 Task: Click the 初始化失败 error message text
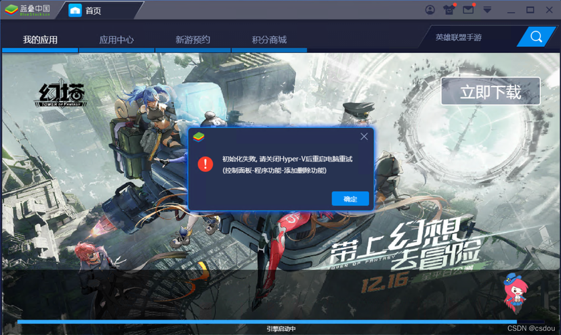click(x=287, y=159)
